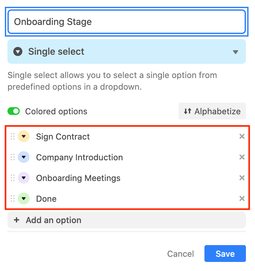This screenshot has height=271, width=255.
Task: Save the field settings
Action: (x=225, y=254)
